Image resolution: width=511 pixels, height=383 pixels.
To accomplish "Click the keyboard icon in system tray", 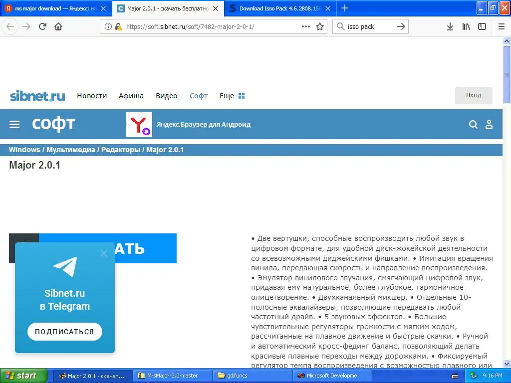I will click(x=455, y=376).
